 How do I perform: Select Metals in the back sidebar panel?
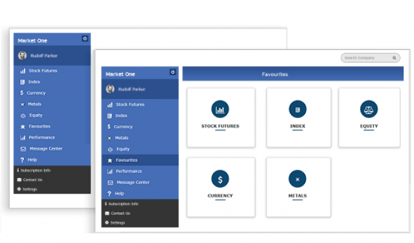coord(52,104)
